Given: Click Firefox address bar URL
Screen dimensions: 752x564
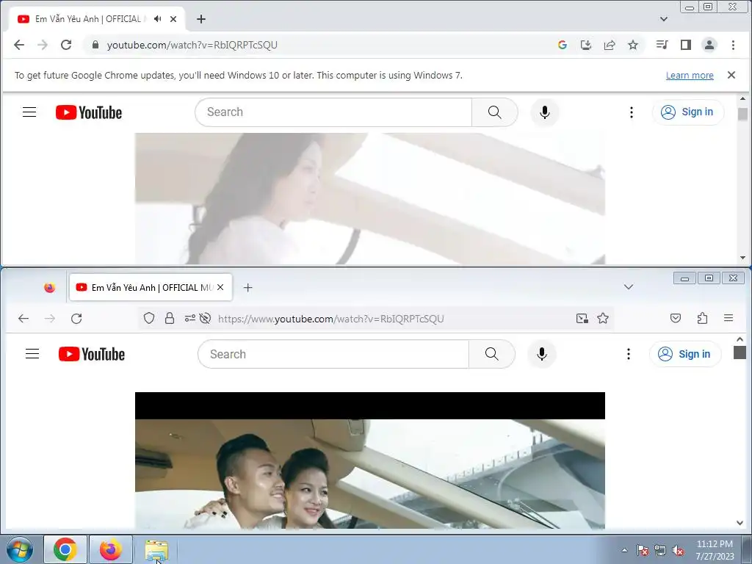Looking at the screenshot, I should [331, 319].
